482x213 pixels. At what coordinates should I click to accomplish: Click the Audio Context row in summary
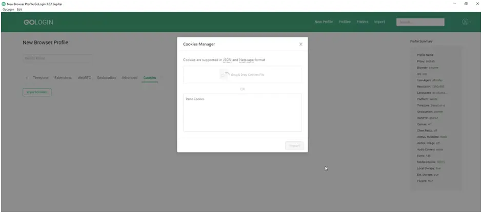pos(430,150)
